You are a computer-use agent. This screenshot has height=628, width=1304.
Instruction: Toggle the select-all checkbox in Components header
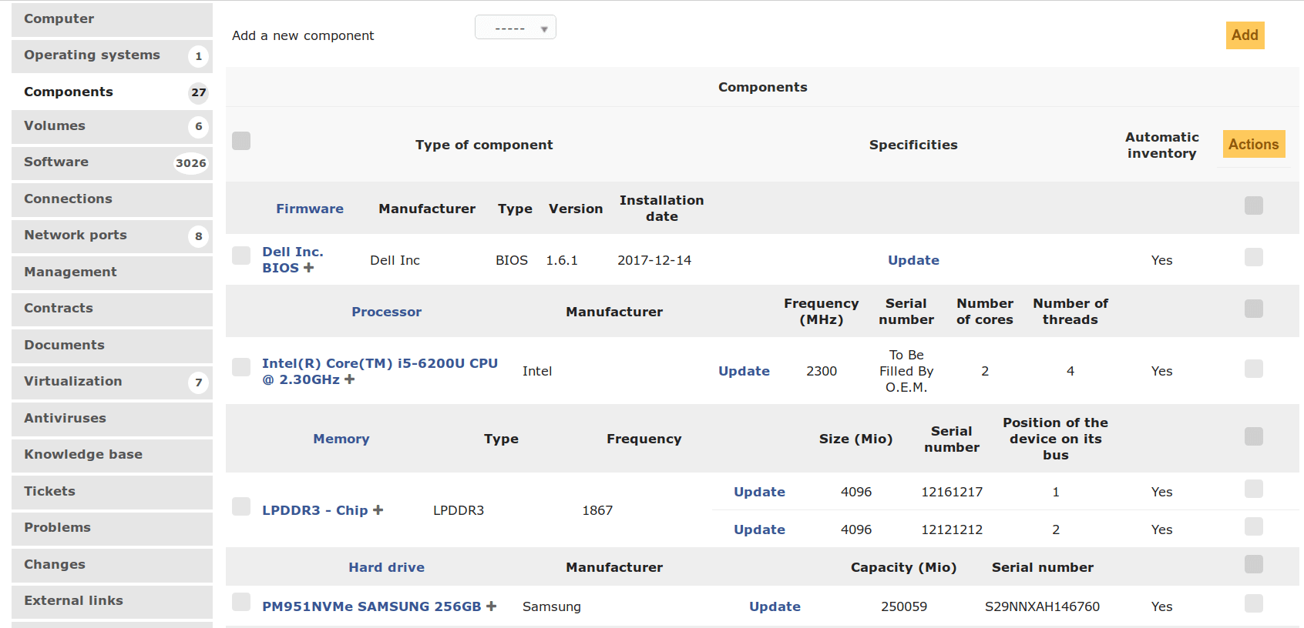[x=241, y=141]
